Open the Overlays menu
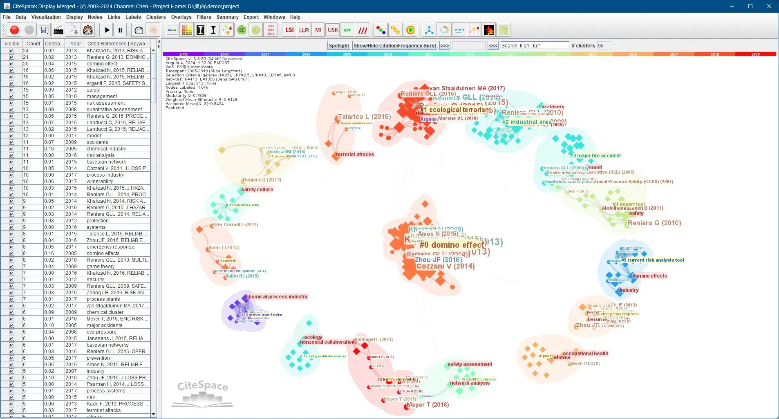 click(x=181, y=17)
